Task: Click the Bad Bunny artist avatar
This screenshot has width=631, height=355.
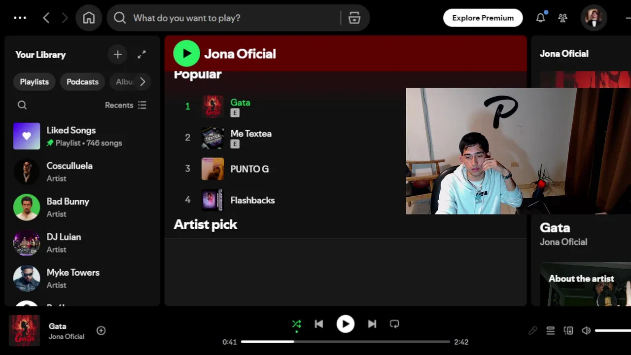Action: coord(27,207)
